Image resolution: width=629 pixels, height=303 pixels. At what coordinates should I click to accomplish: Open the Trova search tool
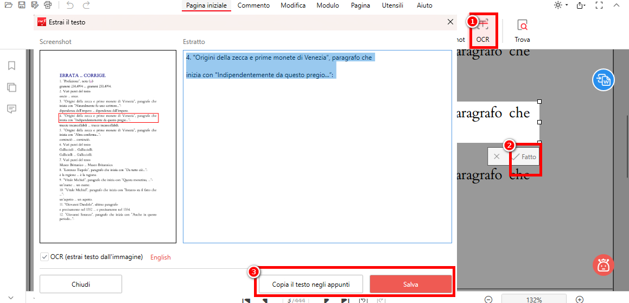tap(522, 30)
